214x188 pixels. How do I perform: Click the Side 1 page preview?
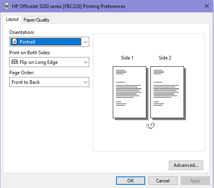[130, 92]
